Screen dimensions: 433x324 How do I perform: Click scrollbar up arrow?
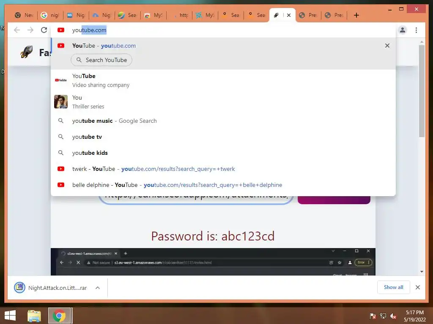[422, 42]
